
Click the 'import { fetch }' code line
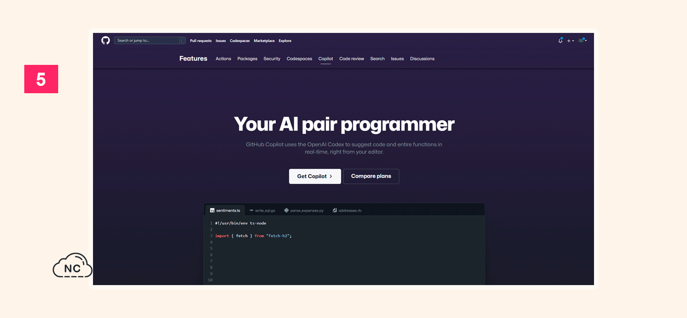click(253, 236)
